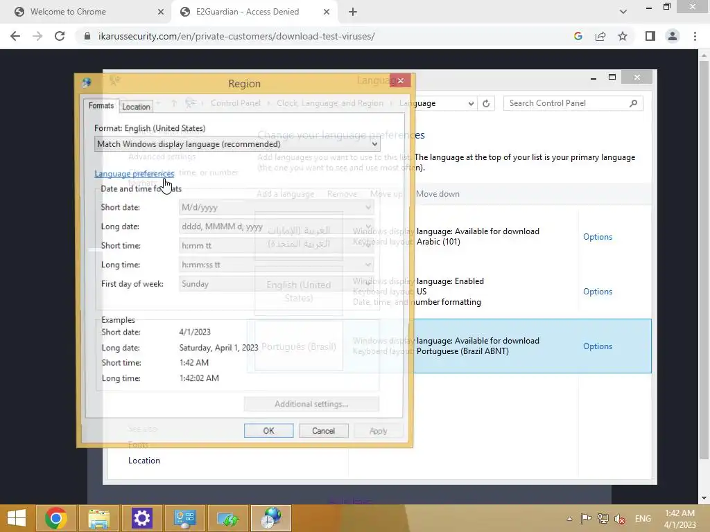
Task: Select the Formats tab in Region dialog
Action: point(101,106)
